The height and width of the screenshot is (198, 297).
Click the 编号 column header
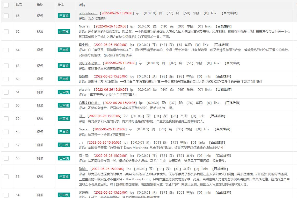(20, 5)
